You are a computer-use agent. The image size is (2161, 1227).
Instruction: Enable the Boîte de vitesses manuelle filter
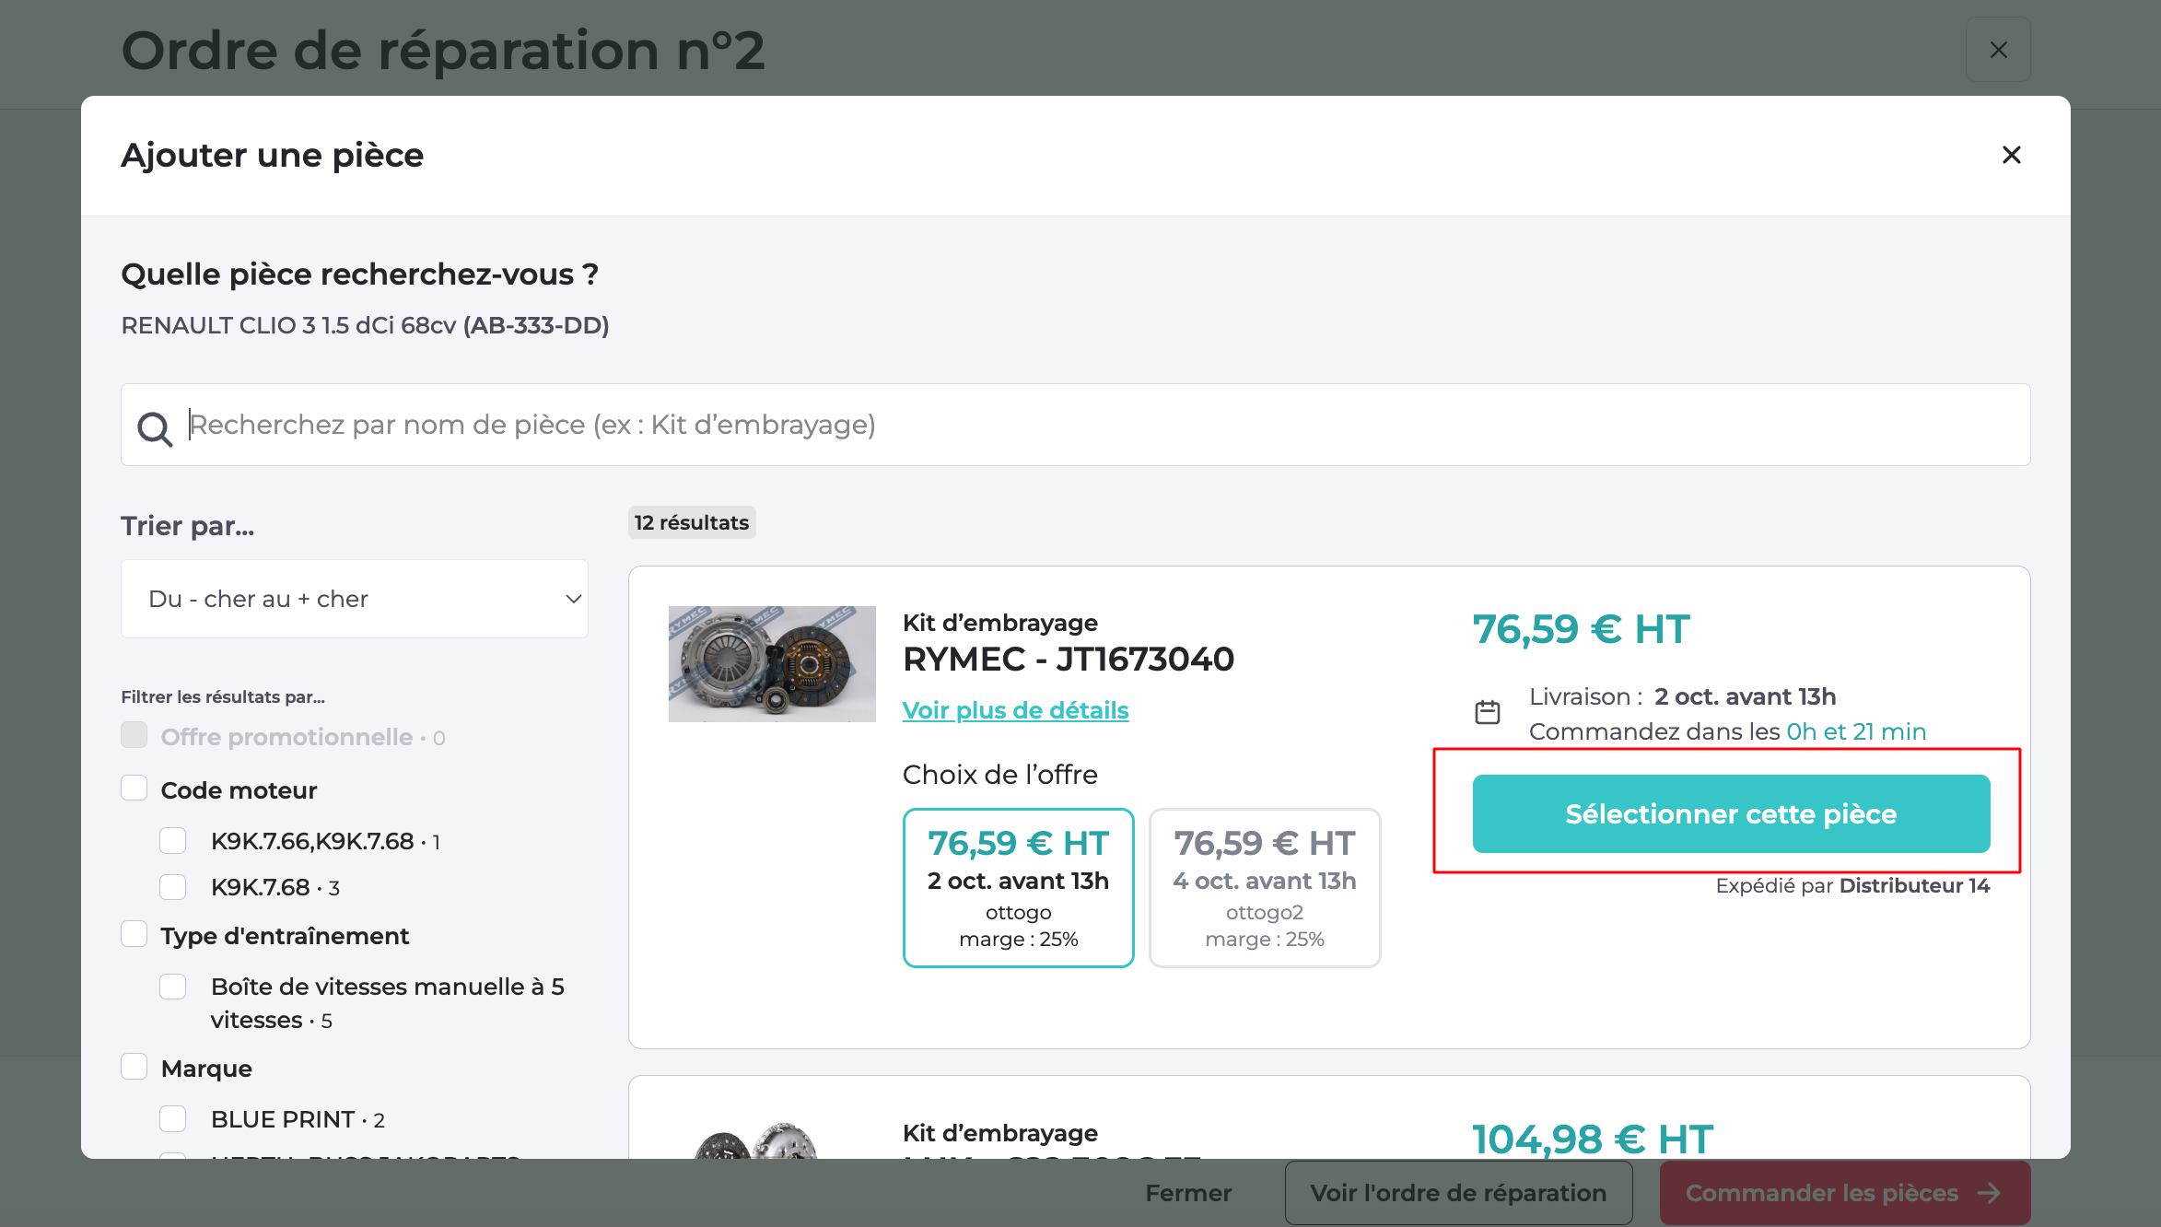(x=173, y=986)
